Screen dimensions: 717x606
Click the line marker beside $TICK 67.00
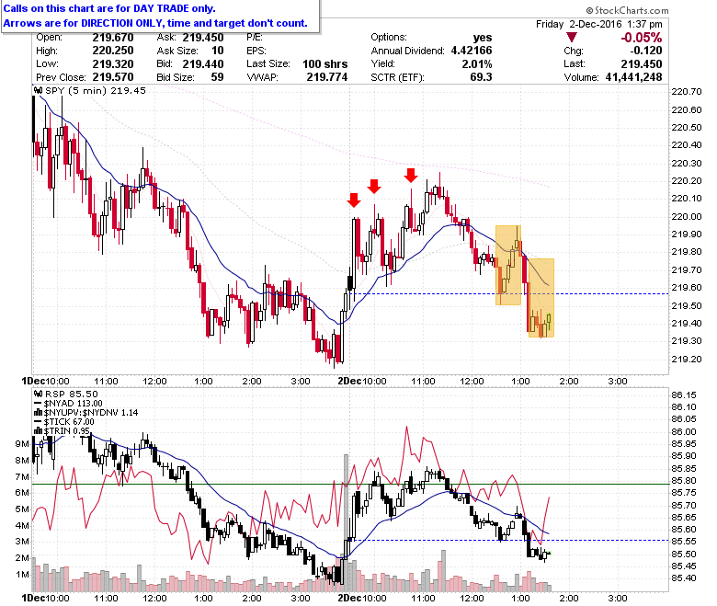(x=39, y=422)
